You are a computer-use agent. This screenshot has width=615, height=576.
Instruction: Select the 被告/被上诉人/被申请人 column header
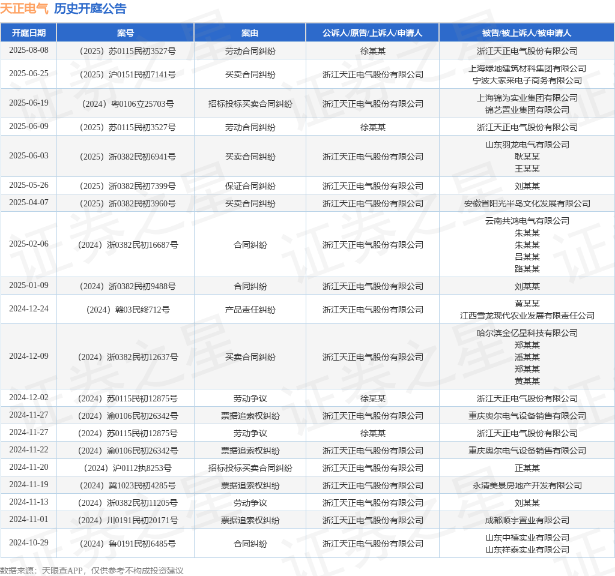(527, 33)
